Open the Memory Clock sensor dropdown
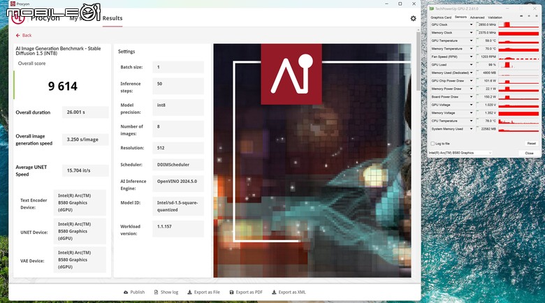Viewport: 545px width, 303px height. [472, 33]
